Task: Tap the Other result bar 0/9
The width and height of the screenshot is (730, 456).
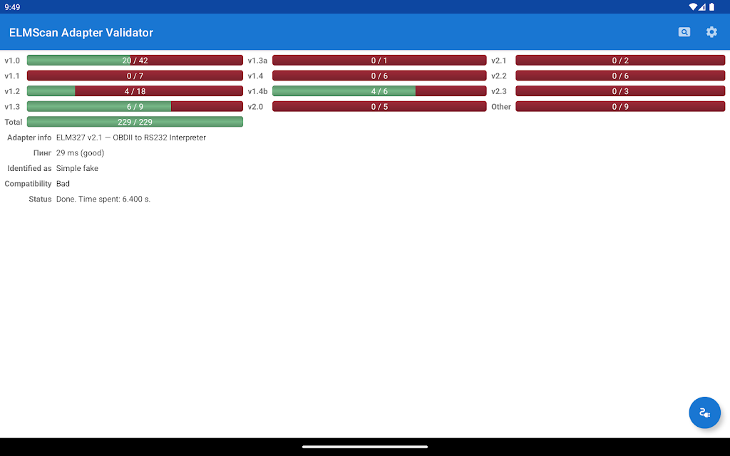Action: [x=620, y=107]
